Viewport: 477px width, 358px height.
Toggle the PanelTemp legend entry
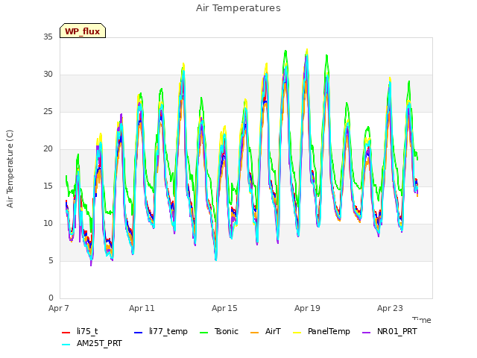[321, 331]
